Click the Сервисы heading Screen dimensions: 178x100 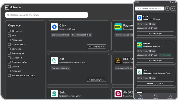pos(15,25)
